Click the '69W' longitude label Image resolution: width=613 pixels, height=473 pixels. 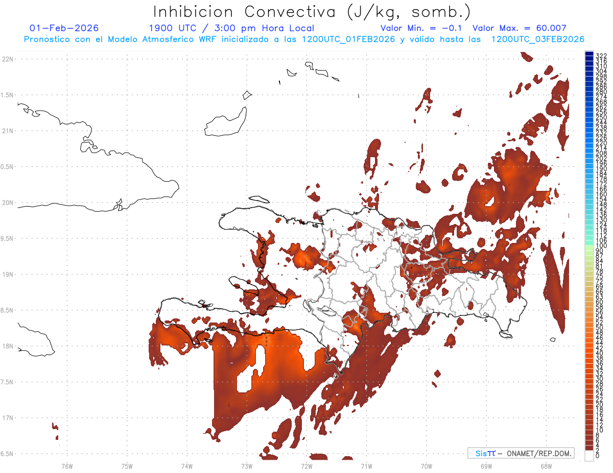486,466
